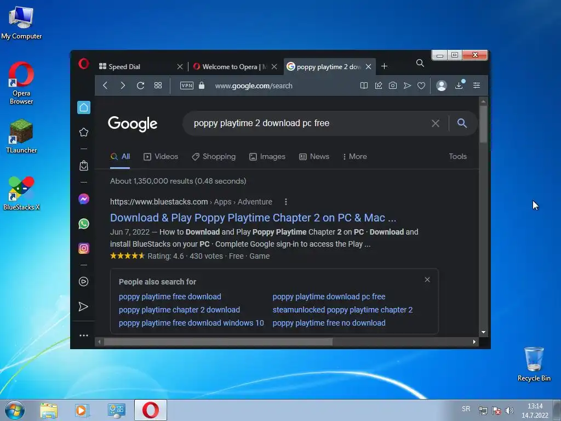Click the volume icon in system tray
The height and width of the screenshot is (421, 561).
510,411
